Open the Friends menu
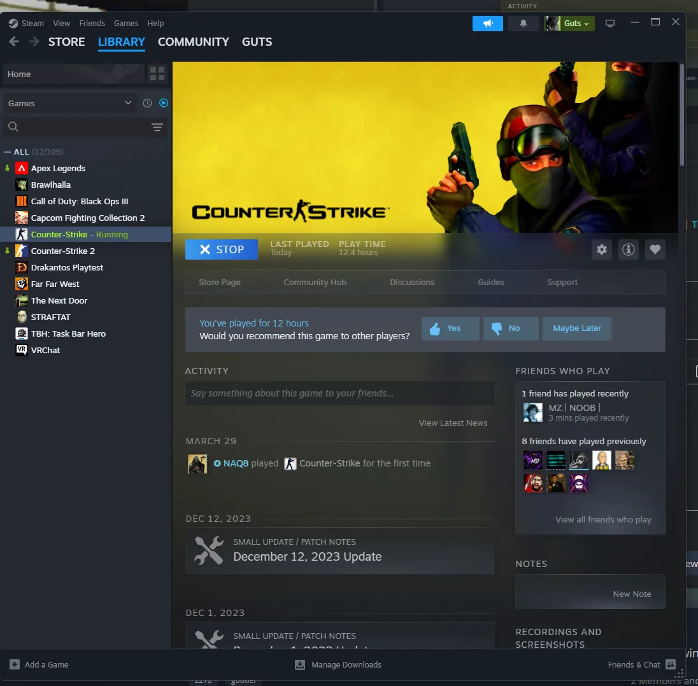Image resolution: width=698 pixels, height=686 pixels. tap(92, 23)
